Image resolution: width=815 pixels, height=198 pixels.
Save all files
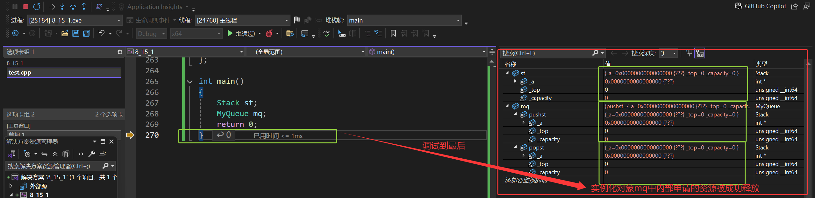click(x=87, y=33)
